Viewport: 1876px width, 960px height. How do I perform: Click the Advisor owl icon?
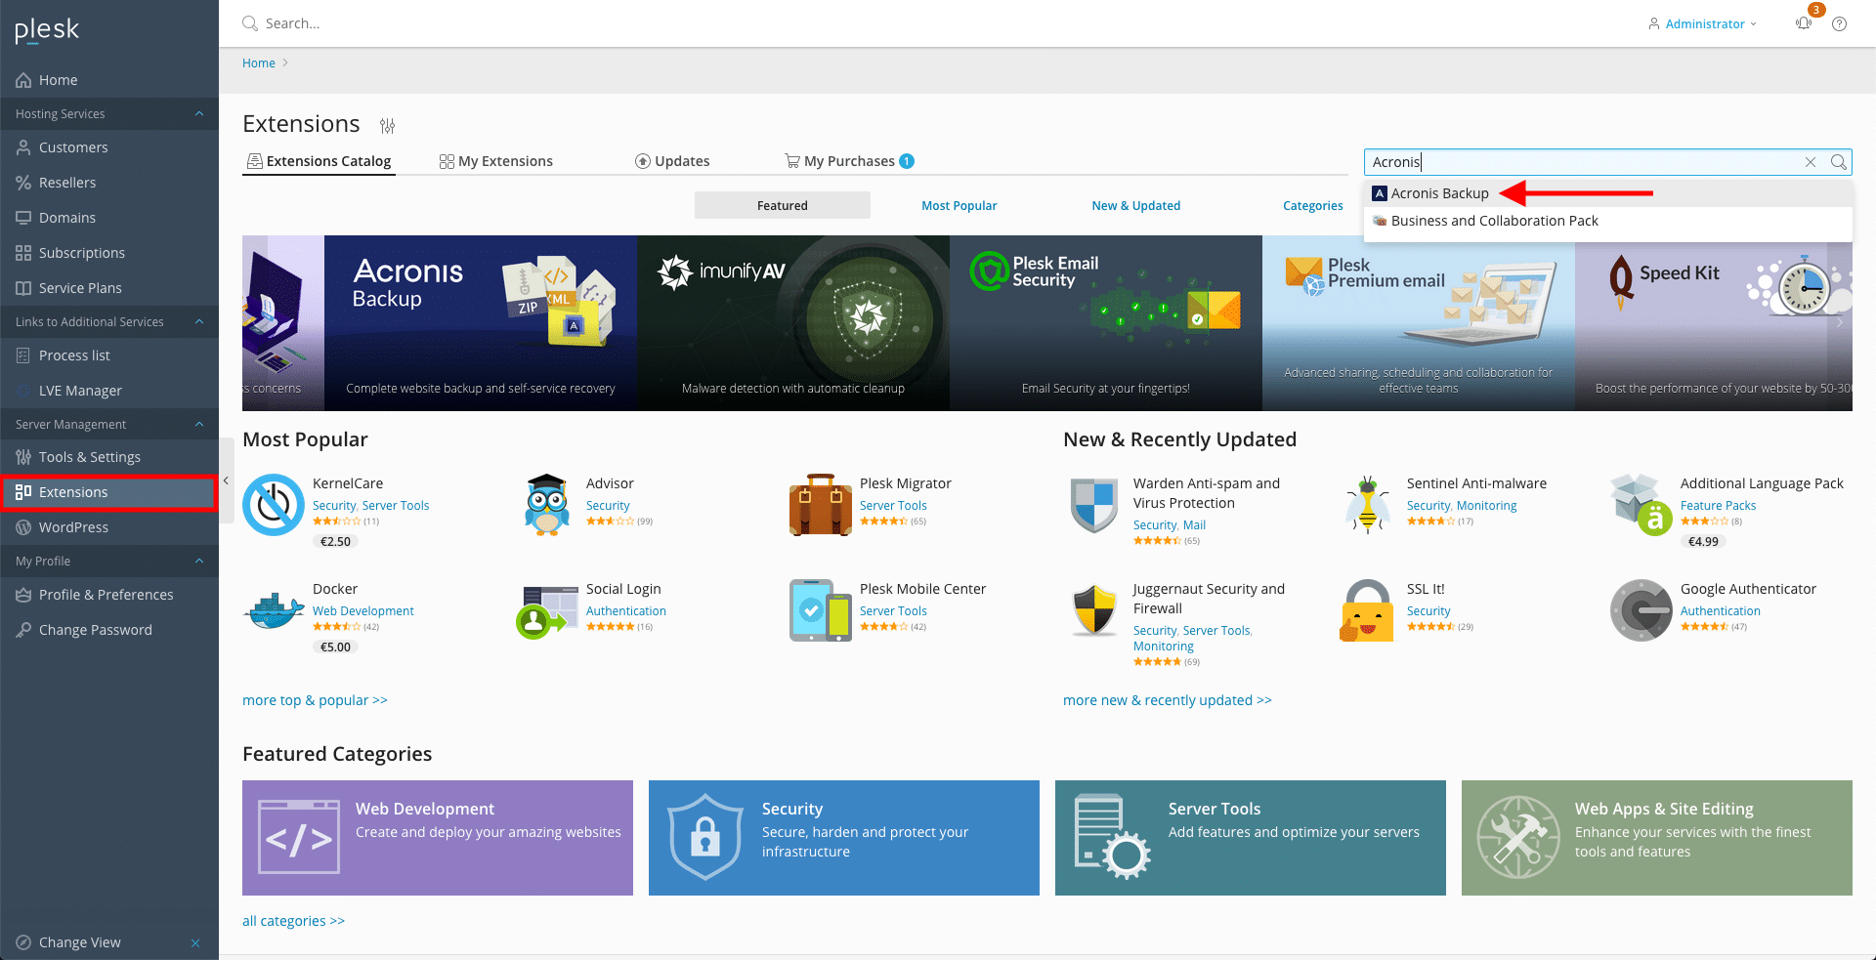547,505
